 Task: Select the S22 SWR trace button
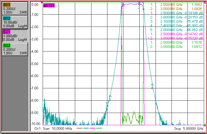coord(15,49)
